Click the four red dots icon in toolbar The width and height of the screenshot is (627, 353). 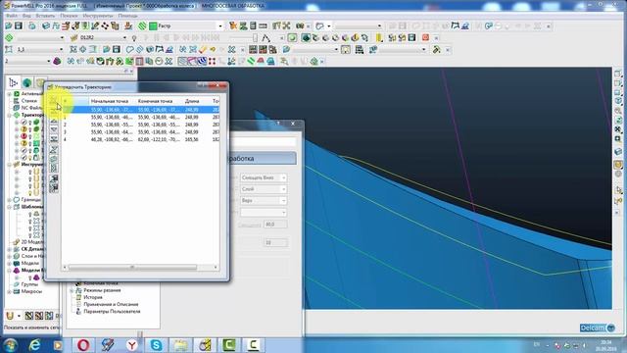(212, 61)
